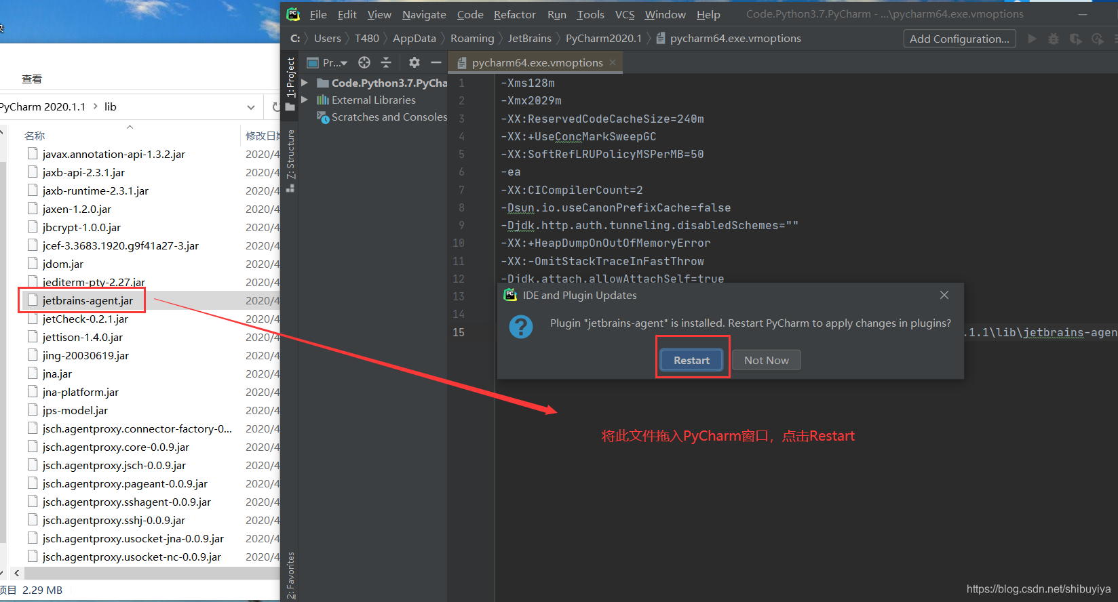Image resolution: width=1118 pixels, height=602 pixels.
Task: Click line -Xmx2029m in editor
Action: pos(531,100)
